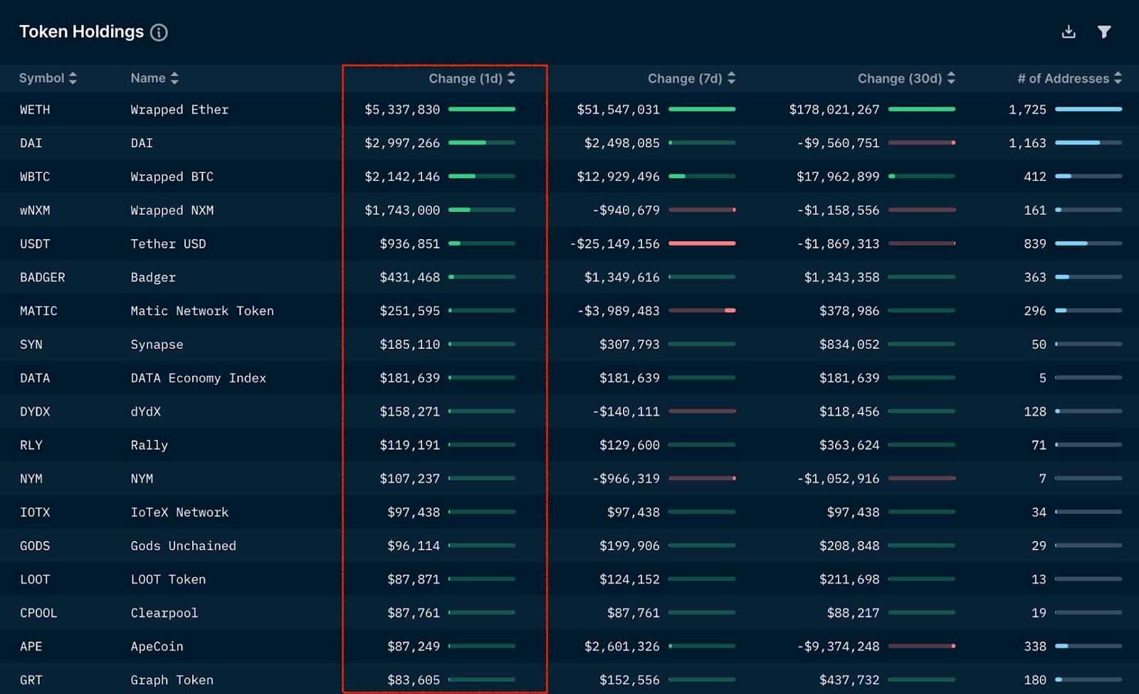Select the Wrapped Ether name
1139x694 pixels.
tap(179, 110)
